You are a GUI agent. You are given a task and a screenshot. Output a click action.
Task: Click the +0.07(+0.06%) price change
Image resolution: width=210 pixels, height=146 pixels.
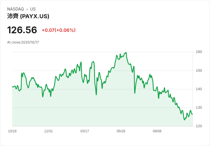(58, 30)
